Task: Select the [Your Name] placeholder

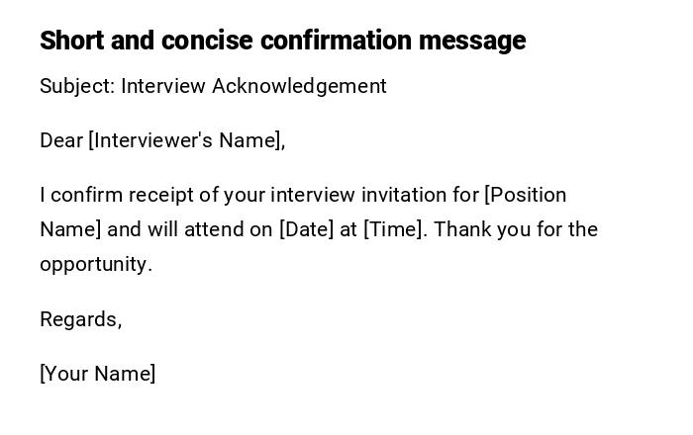Action: tap(97, 374)
